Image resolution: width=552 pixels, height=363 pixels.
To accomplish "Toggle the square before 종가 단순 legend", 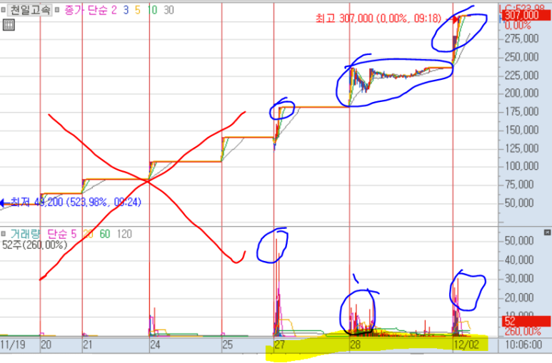I will pyautogui.click(x=57, y=10).
